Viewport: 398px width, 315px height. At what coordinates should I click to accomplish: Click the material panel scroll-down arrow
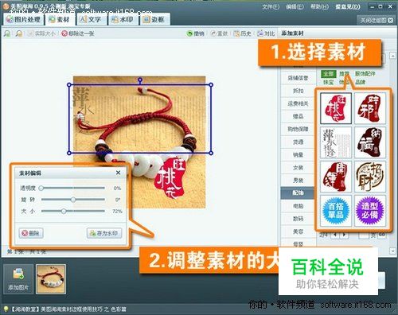pos(392,251)
